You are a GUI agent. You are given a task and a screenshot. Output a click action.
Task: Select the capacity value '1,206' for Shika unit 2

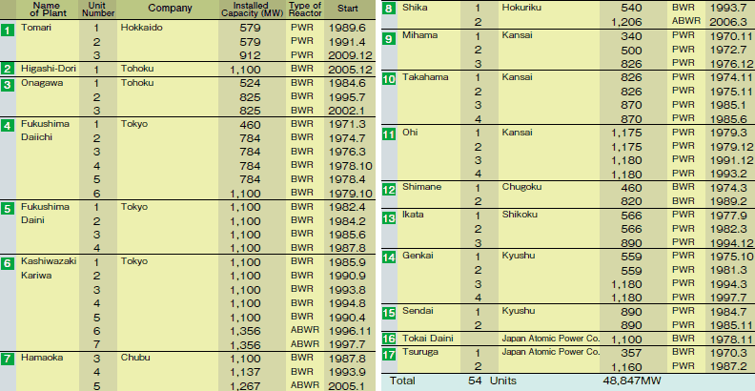(x=627, y=22)
